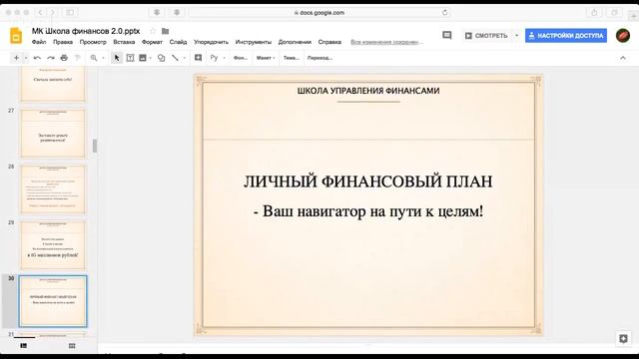Move presentation using the folder icon
The image size is (639, 359).
point(165,31)
